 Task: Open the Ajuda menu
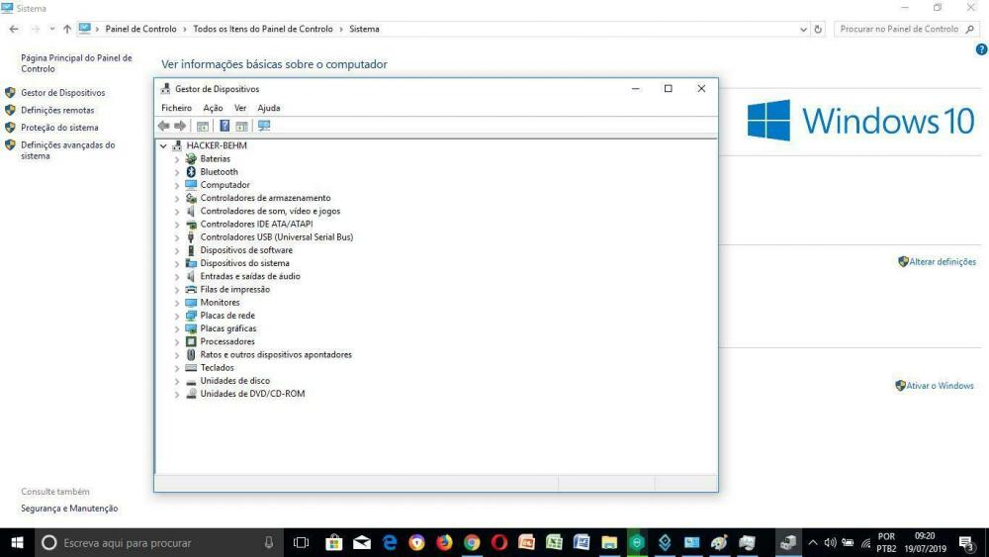268,108
